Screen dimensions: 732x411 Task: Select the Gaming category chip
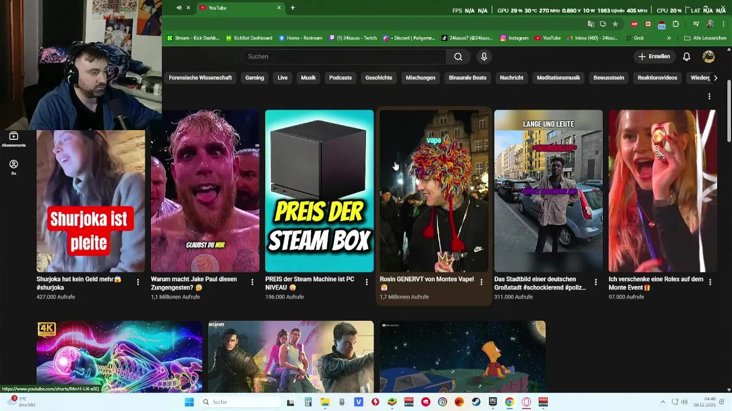[254, 78]
